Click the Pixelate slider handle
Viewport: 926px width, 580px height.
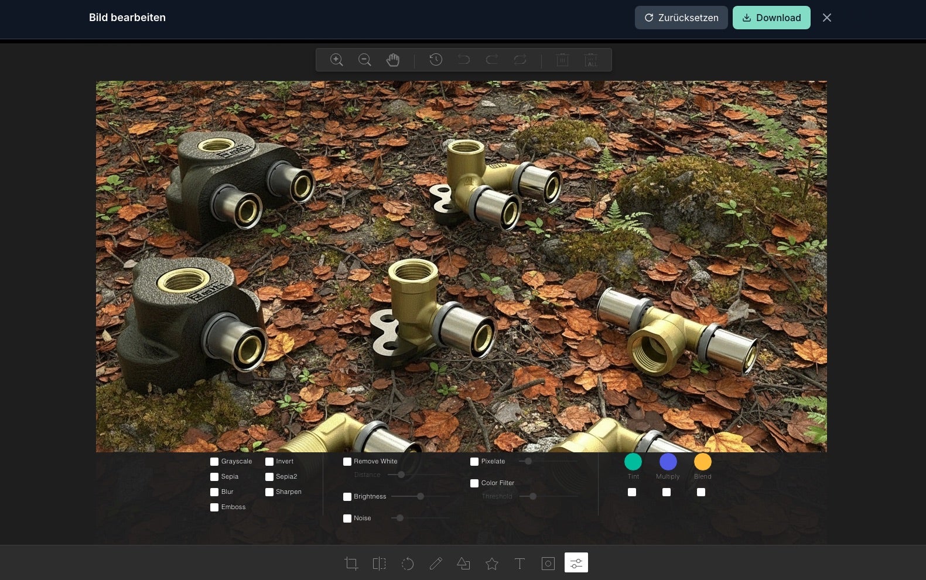528,461
